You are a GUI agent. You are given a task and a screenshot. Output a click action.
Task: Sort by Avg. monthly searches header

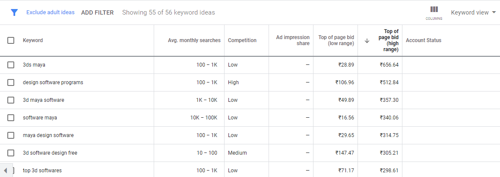(194, 40)
